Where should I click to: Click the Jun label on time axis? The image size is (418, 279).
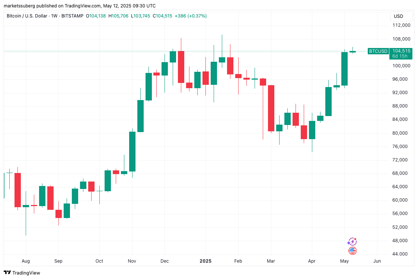tap(377, 261)
